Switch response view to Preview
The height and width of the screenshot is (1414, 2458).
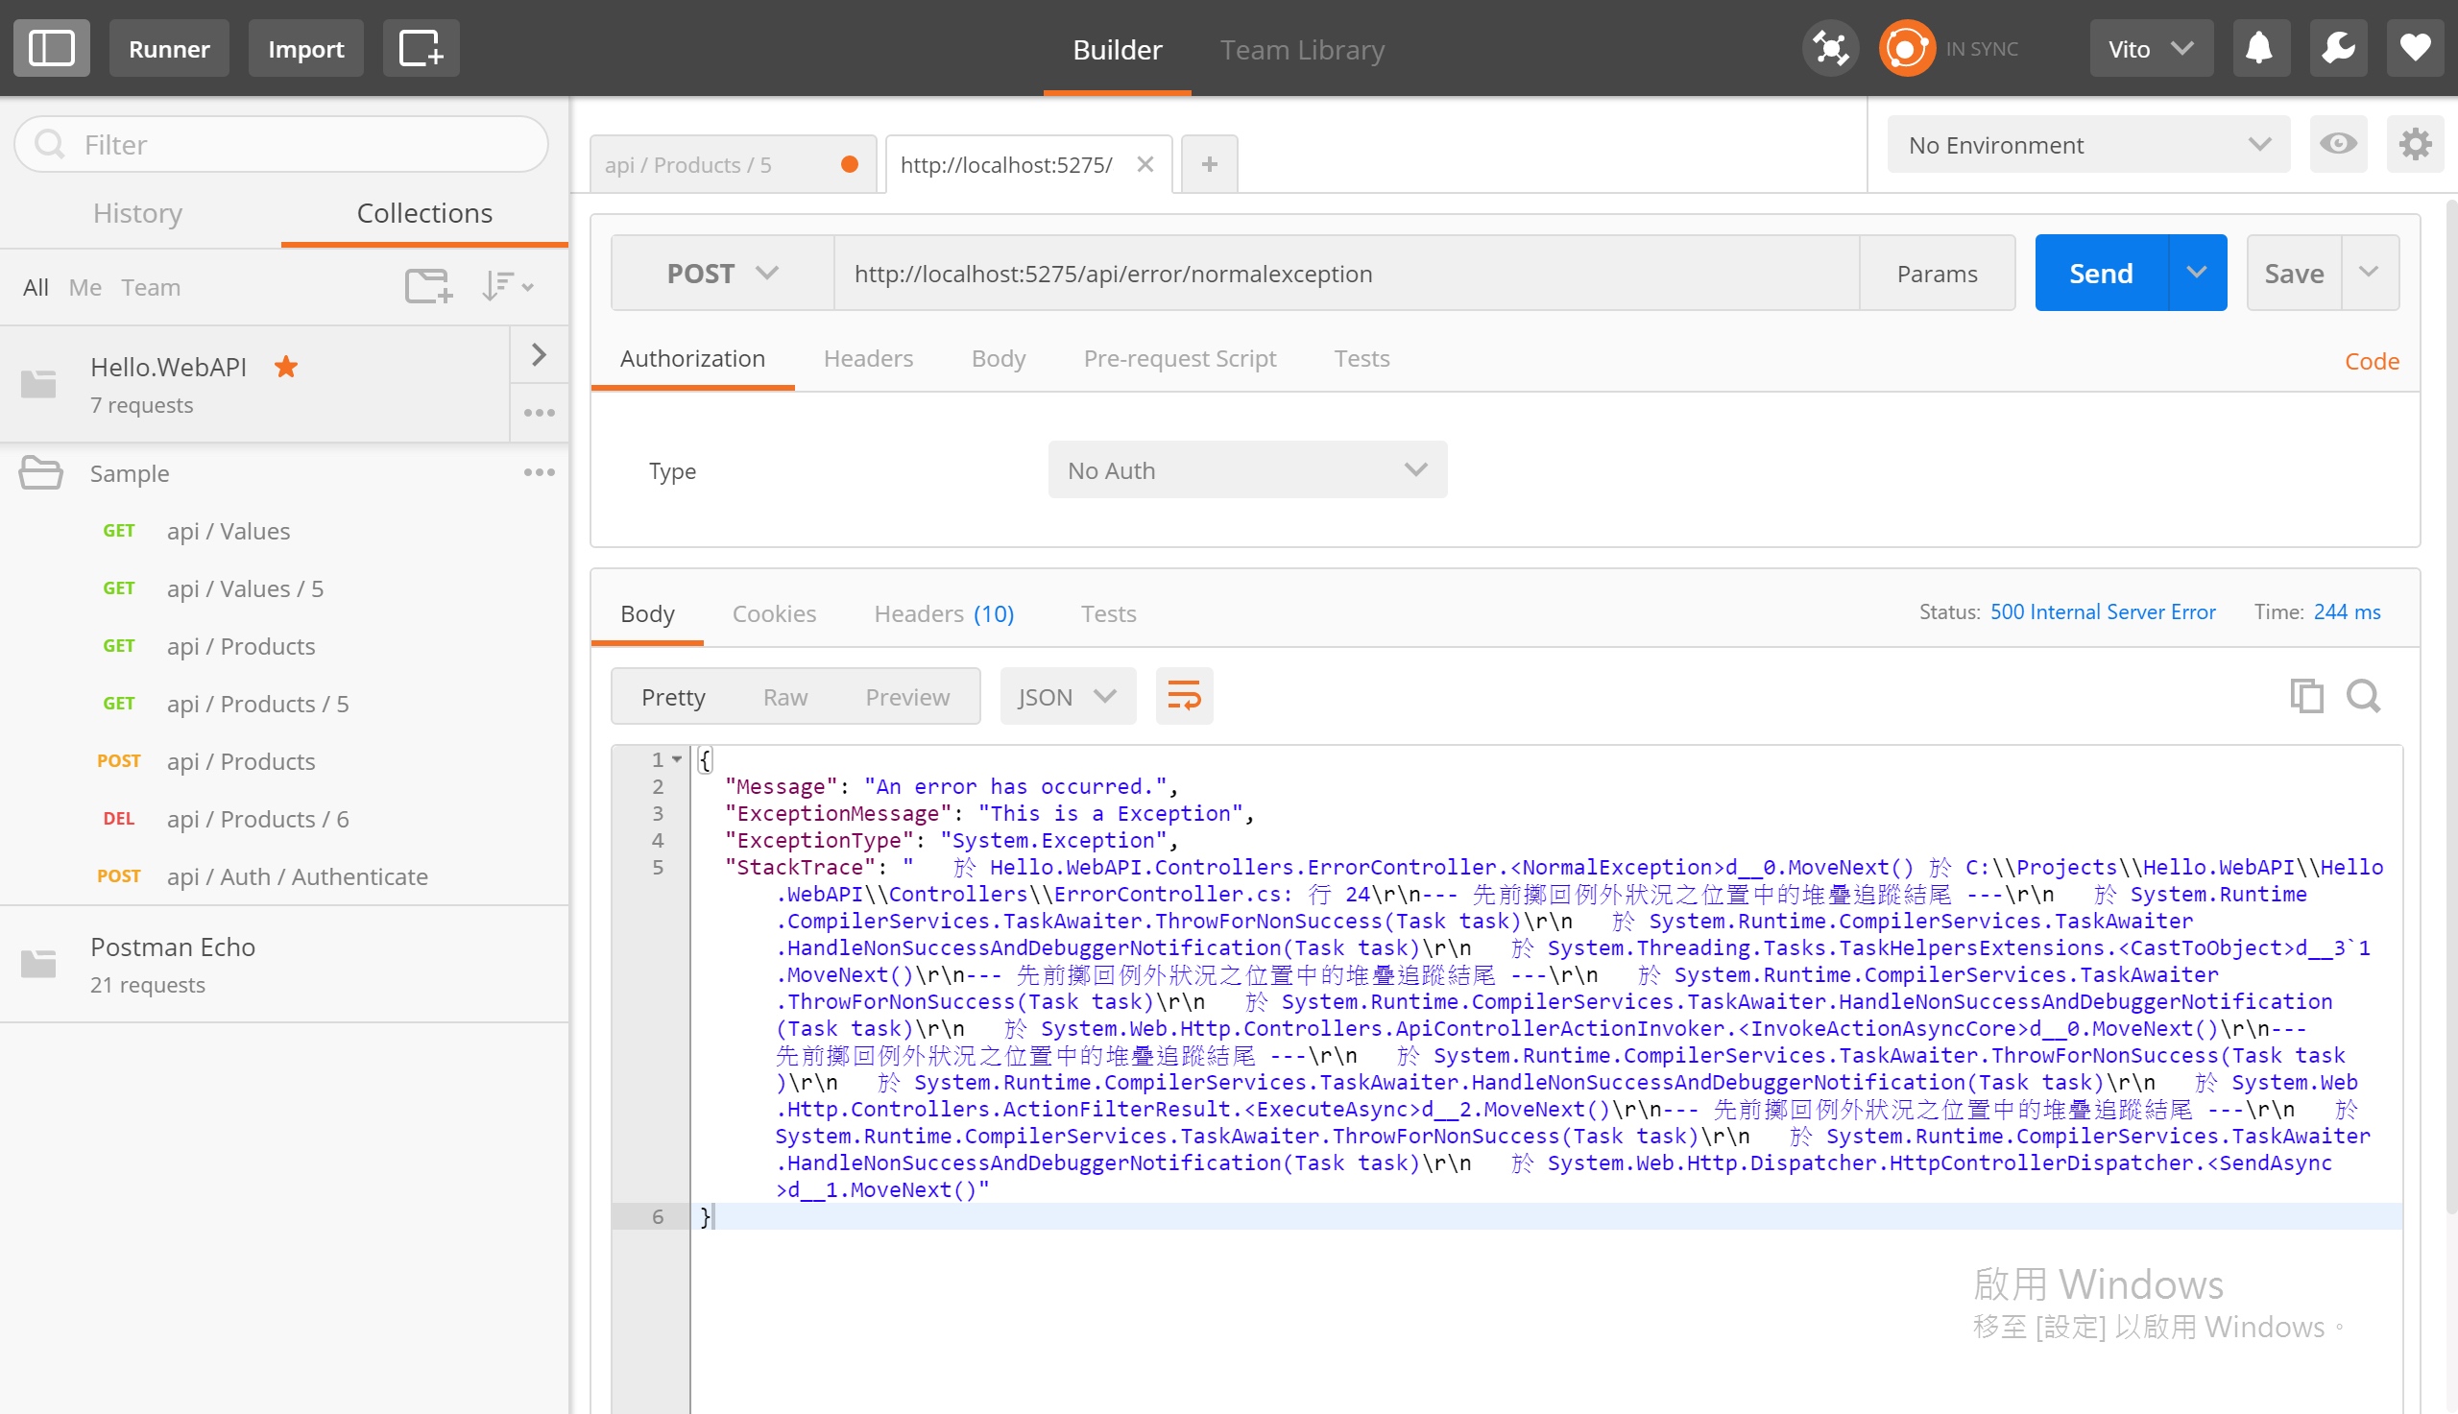[x=907, y=696]
